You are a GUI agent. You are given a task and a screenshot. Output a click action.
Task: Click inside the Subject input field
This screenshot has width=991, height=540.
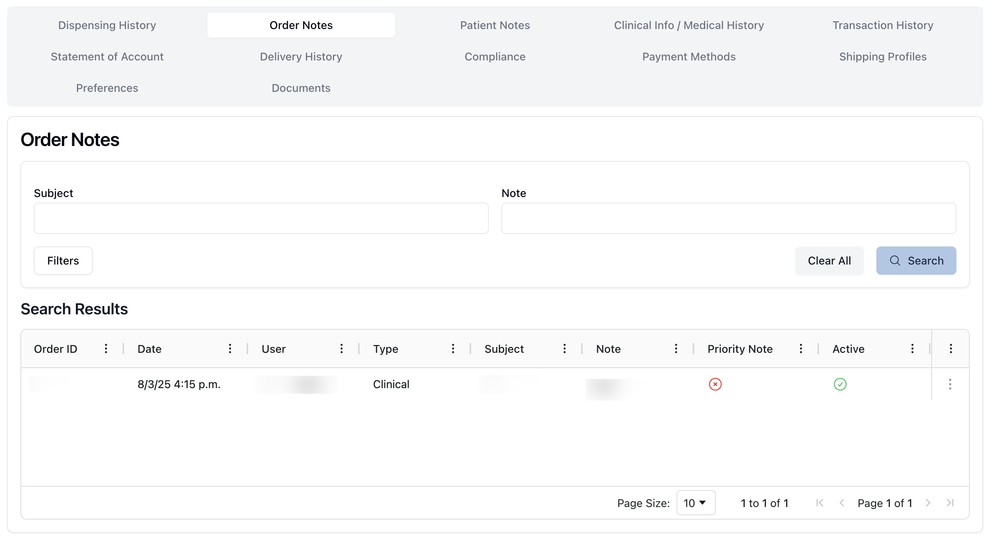point(261,218)
